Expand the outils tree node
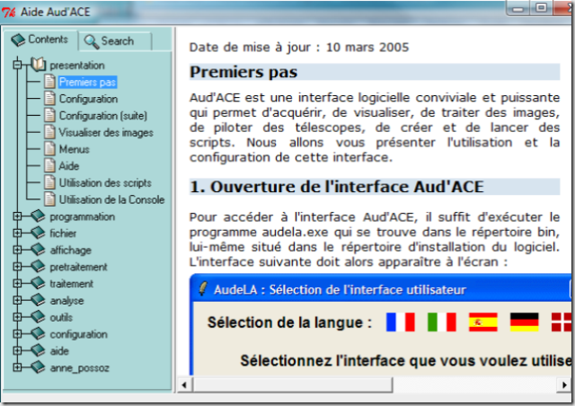The height and width of the screenshot is (406, 575). pos(17,317)
